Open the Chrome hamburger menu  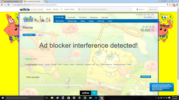click(x=177, y=5)
